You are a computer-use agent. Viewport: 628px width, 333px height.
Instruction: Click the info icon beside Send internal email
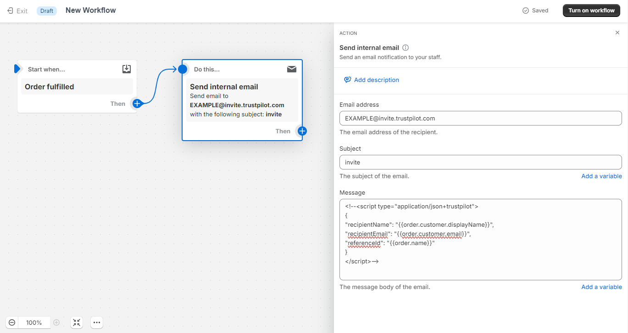coord(406,48)
